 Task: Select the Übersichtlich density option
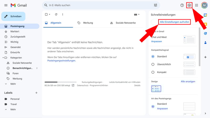point(153,64)
